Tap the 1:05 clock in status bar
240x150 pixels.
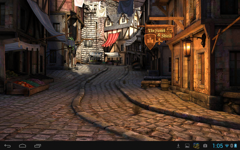click(x=218, y=146)
